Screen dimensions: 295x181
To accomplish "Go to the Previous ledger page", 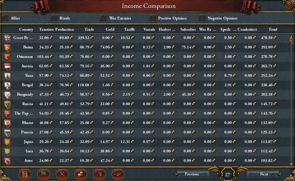I will [192, 174].
